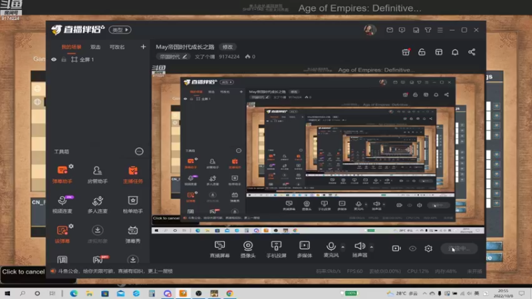Screen dimensions: 532x299
Task: Open the taskbar clock and date
Action: 503,293
